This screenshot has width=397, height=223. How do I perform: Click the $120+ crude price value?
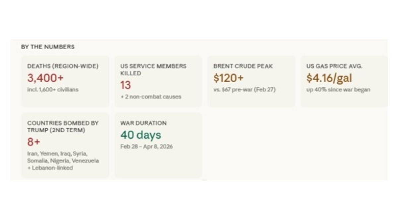pos(228,78)
